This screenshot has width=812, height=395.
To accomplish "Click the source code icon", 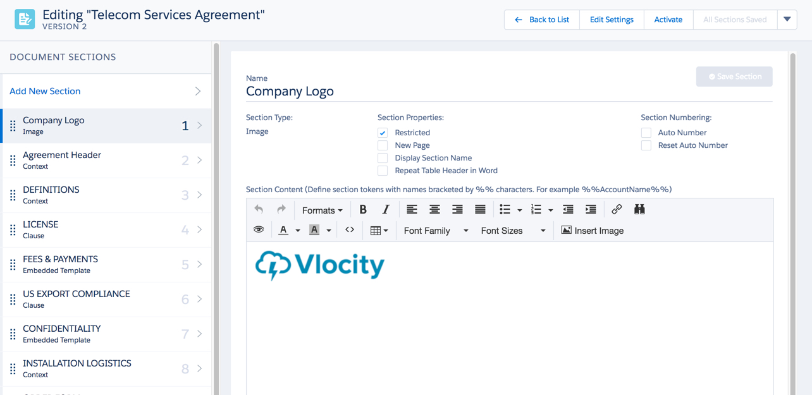I will tap(350, 231).
